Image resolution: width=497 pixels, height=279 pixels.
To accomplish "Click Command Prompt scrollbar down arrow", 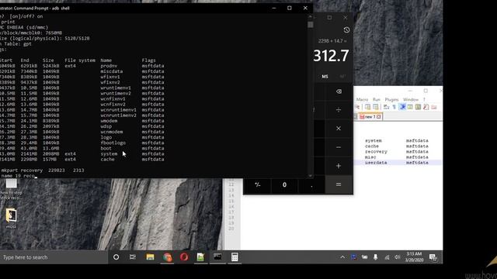I will [x=310, y=176].
